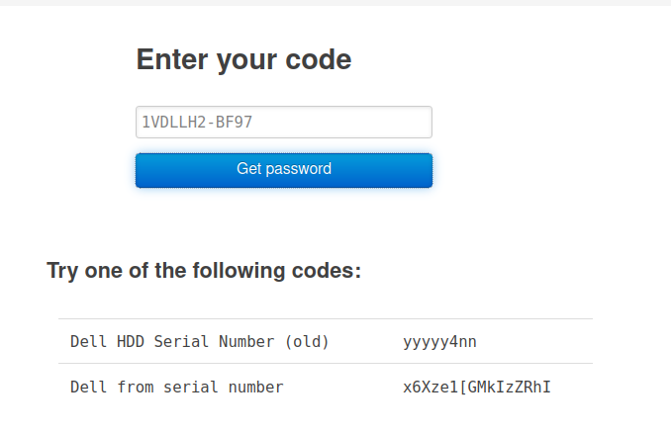Screen dimensions: 671x433
Task: Click 'Dell HDD' in the first table row
Action: 103,342
